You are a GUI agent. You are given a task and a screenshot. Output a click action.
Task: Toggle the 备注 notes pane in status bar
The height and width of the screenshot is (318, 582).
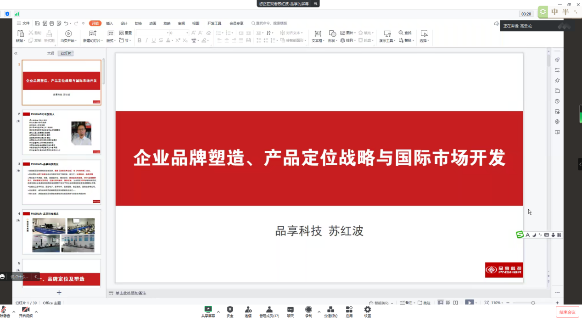[406, 303]
